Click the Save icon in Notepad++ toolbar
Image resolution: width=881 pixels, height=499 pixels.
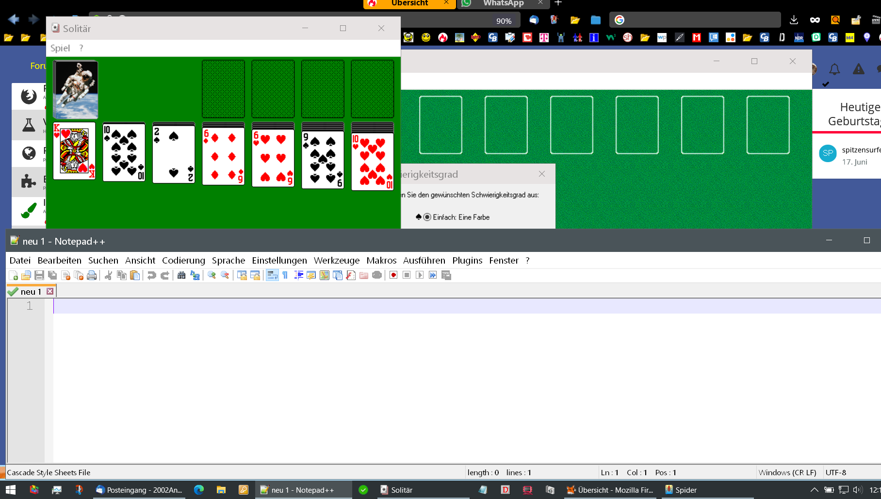(39, 276)
